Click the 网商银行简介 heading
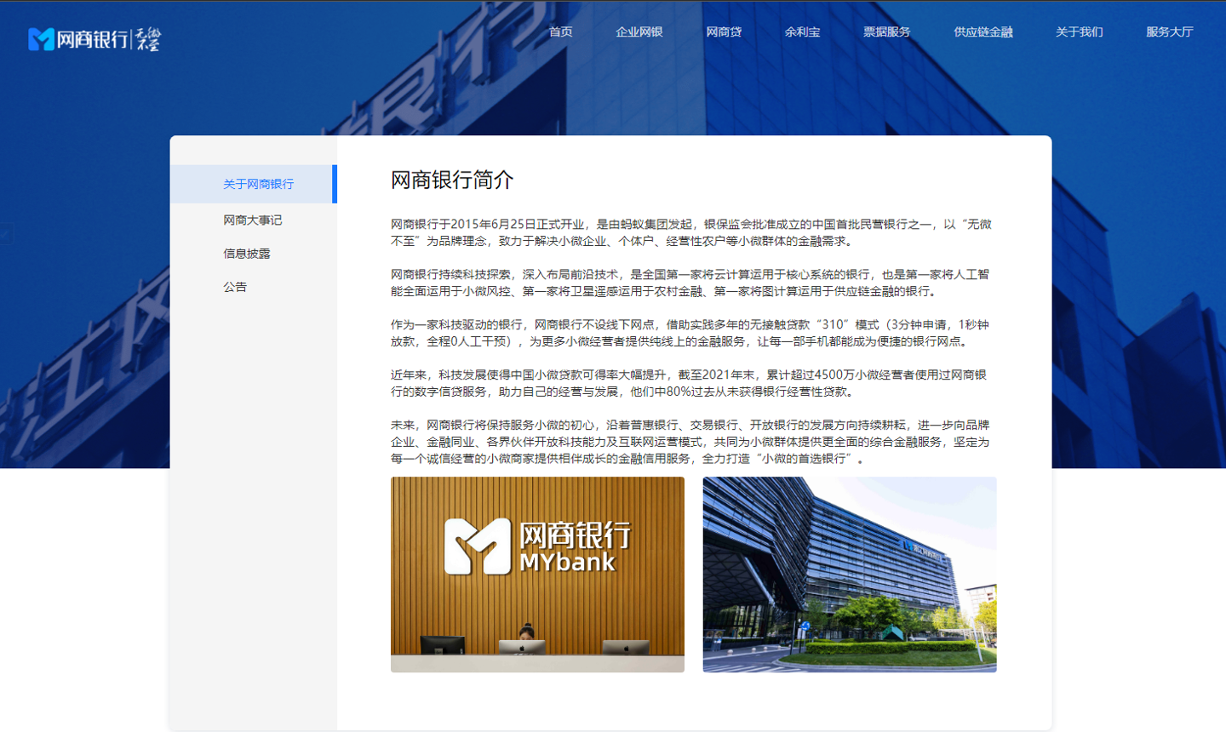The image size is (1226, 732). coord(452,180)
